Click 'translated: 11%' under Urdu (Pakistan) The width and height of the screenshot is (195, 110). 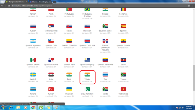click(87, 96)
